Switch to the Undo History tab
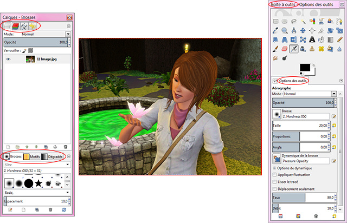Screen dimensions: 347x223 click(x=33, y=27)
